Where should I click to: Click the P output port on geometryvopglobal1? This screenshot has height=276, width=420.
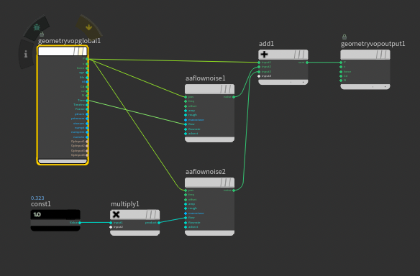pos(87,59)
